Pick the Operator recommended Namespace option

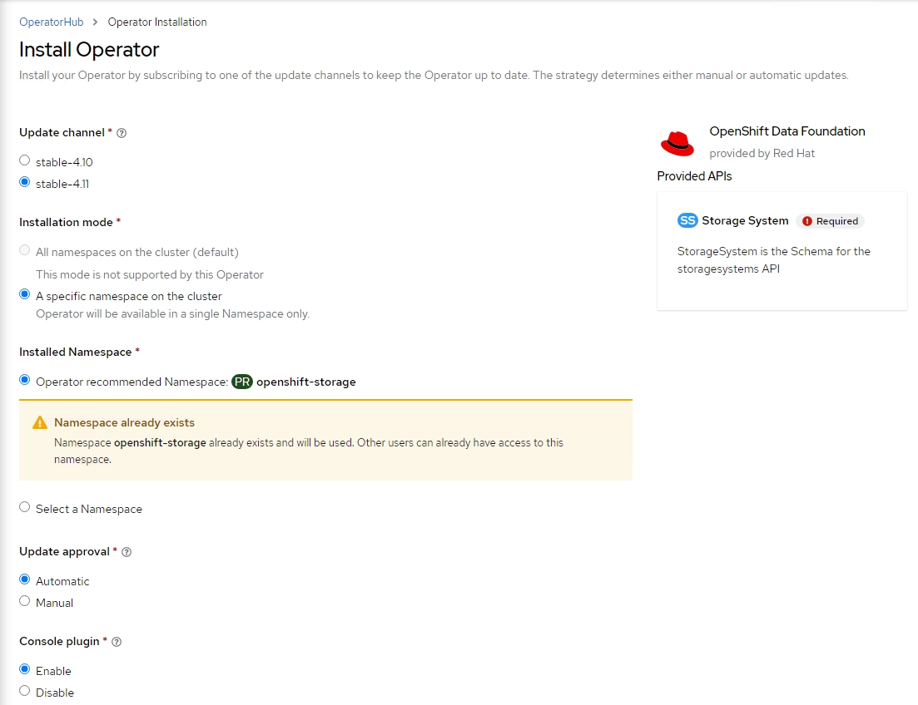[x=25, y=382]
